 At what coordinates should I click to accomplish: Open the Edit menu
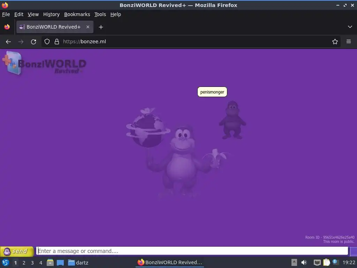(x=19, y=14)
